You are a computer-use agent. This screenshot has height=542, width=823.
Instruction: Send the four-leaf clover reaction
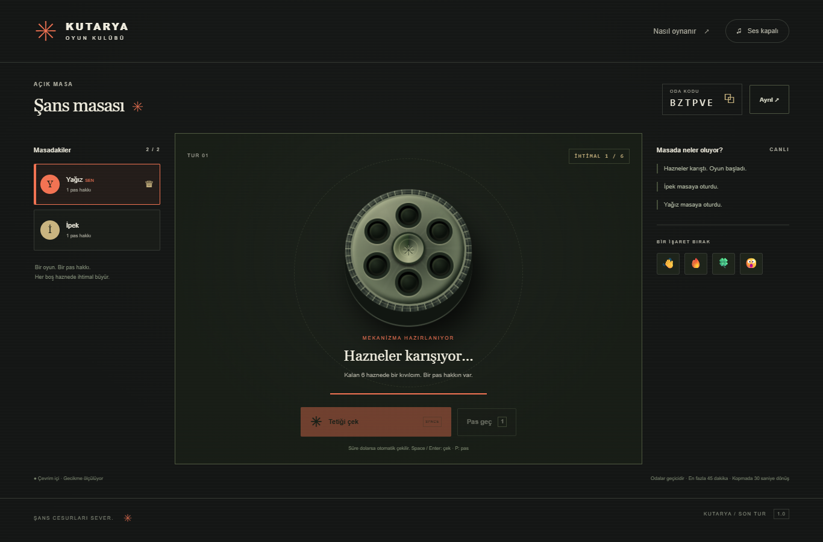click(724, 264)
